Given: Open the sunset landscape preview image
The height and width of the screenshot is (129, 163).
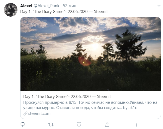Looking at the screenshot, I should click(x=90, y=54).
